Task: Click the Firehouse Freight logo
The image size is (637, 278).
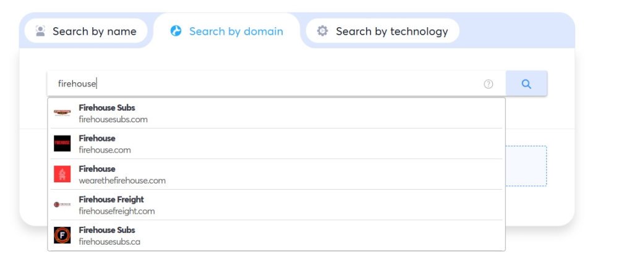Action: (x=62, y=204)
